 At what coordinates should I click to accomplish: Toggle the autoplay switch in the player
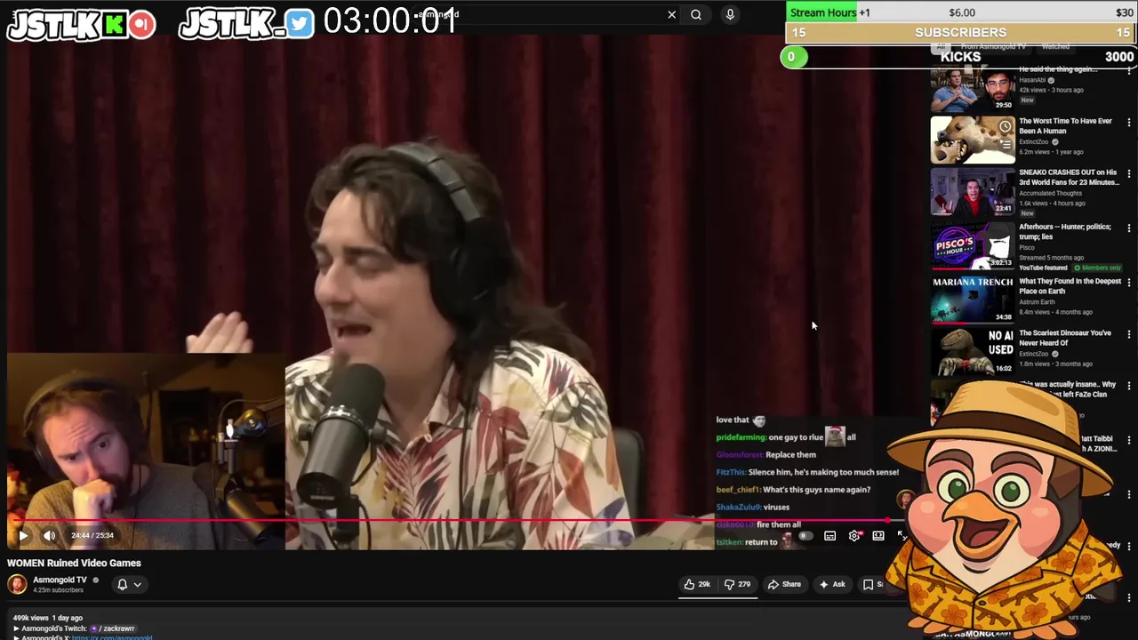(x=805, y=536)
